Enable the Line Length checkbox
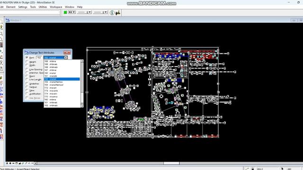 point(27,79)
